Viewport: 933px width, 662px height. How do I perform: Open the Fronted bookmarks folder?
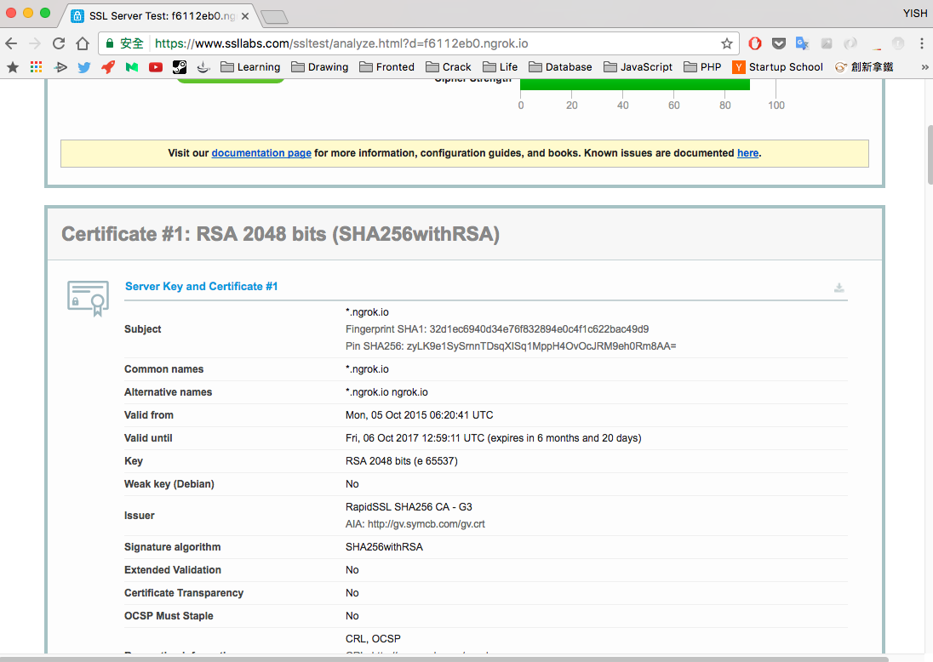click(386, 67)
